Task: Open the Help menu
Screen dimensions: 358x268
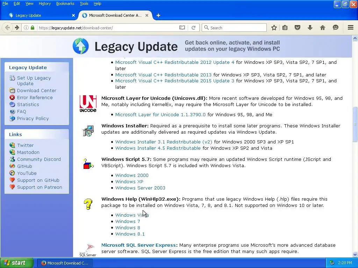Action: 97,3
